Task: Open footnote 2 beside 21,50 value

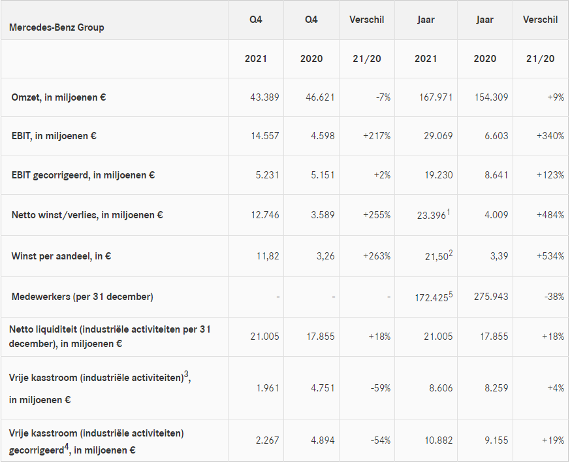Action: pos(450,252)
